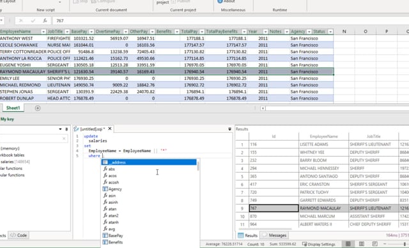
Task: Close the [untitled].sql script tab
Action: 110,128
